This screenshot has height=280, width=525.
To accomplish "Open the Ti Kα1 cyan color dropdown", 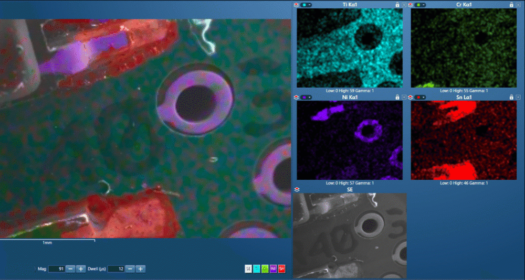I will click(x=306, y=5).
